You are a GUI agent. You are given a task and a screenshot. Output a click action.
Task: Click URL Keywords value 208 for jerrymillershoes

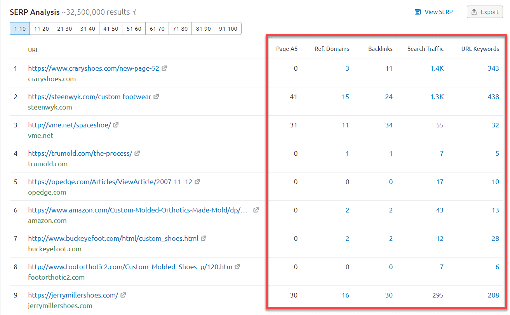(493, 295)
